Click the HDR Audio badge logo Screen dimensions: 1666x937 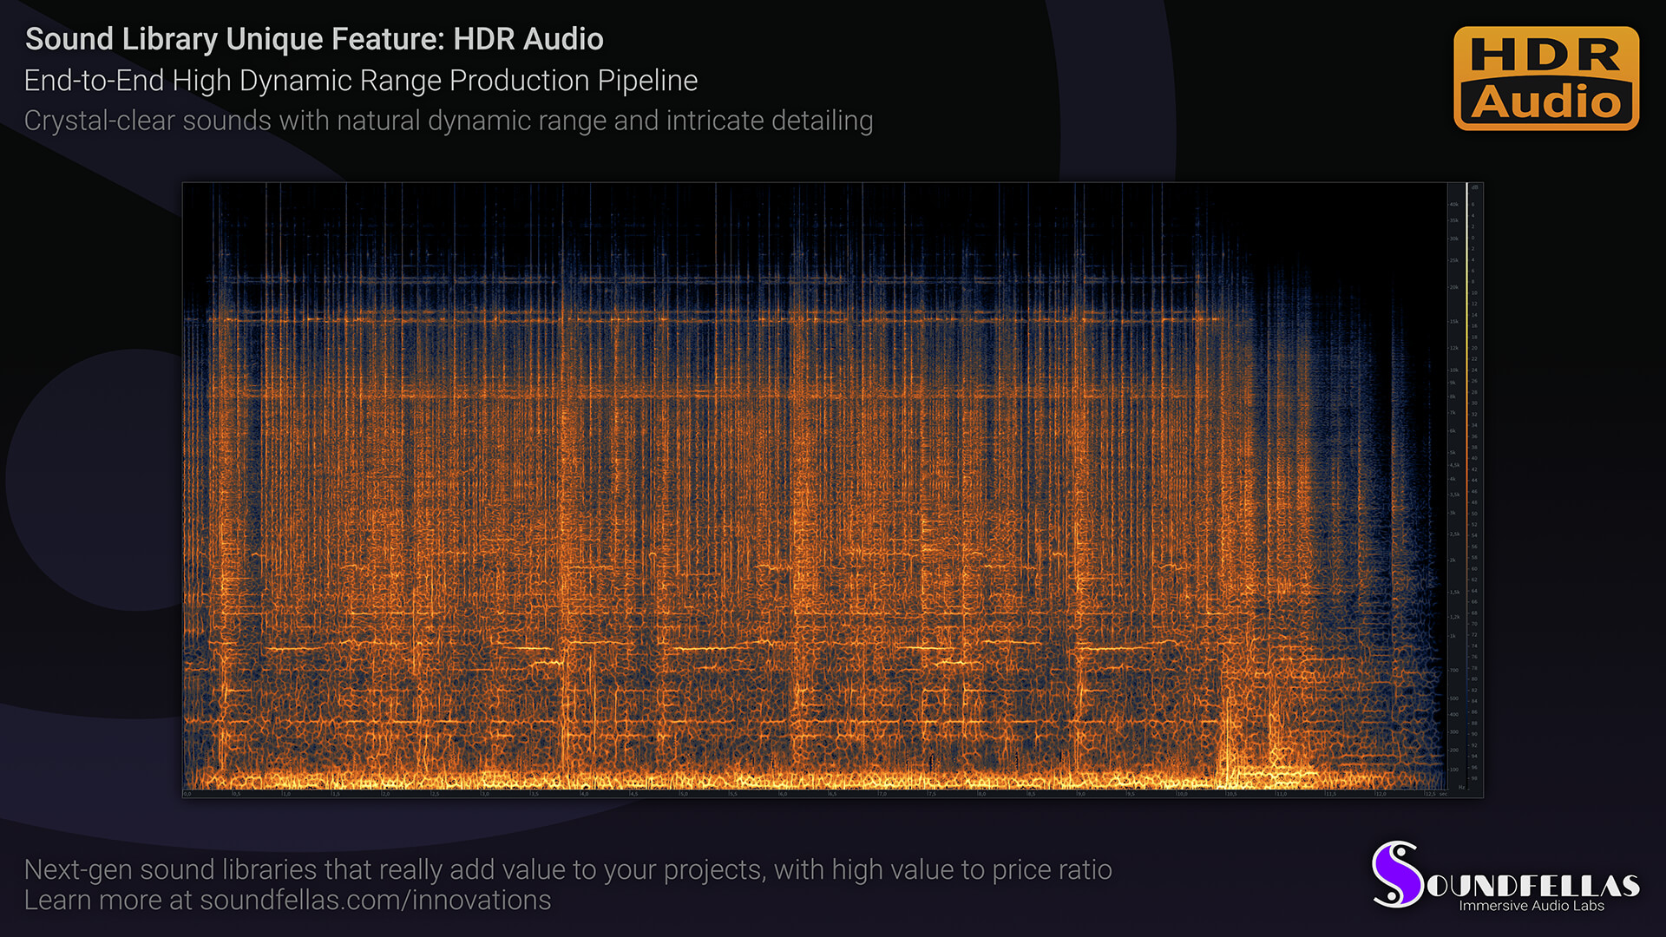[x=1545, y=78]
